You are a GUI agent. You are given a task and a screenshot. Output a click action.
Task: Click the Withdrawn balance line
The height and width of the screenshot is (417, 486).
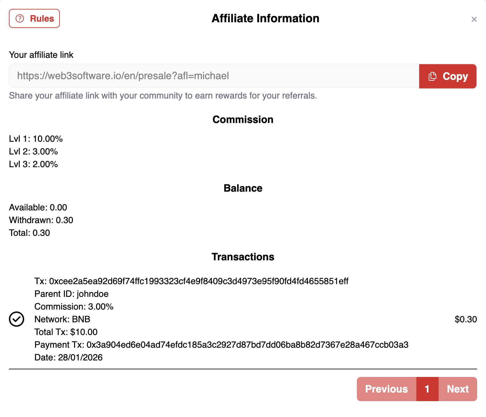click(x=41, y=220)
